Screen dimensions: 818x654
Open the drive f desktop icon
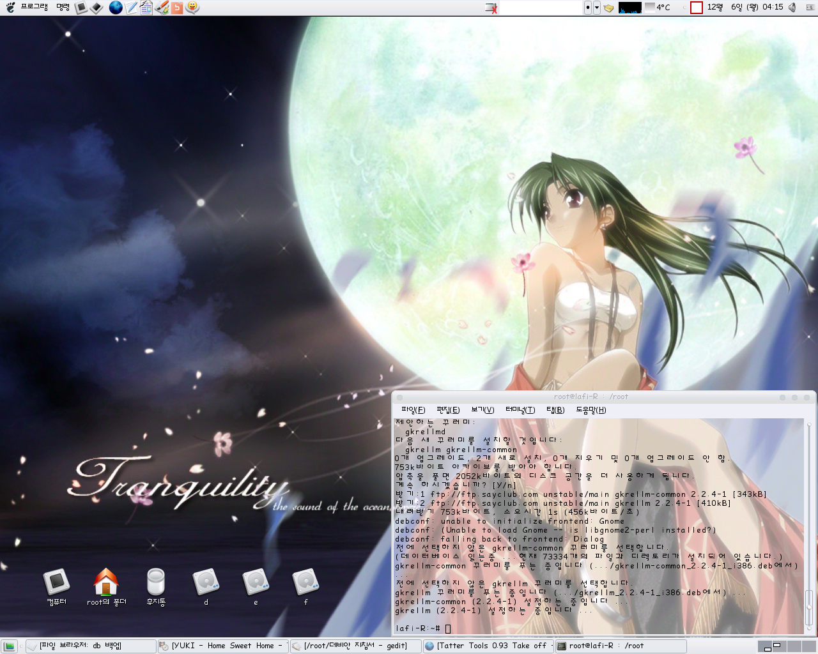305,587
